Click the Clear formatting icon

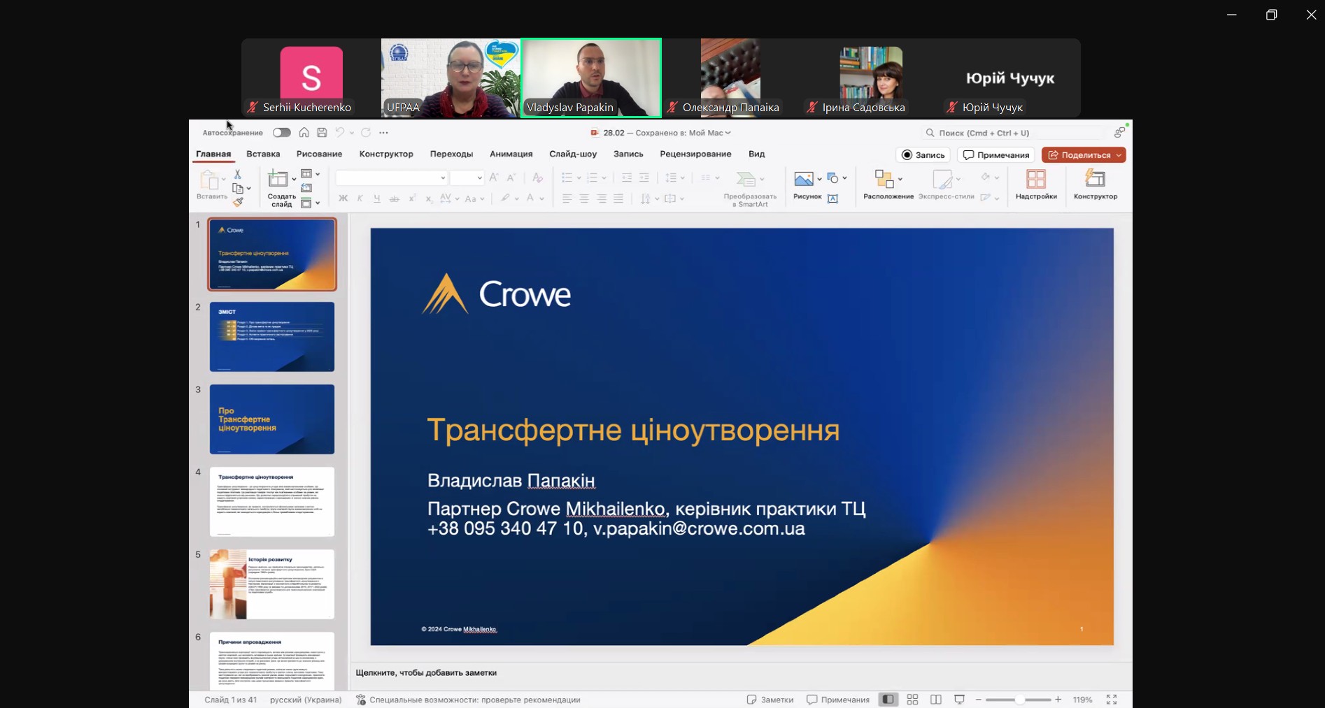(537, 178)
